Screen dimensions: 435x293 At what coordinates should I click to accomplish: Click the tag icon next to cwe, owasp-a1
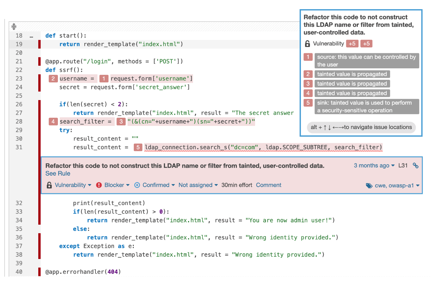(x=369, y=186)
